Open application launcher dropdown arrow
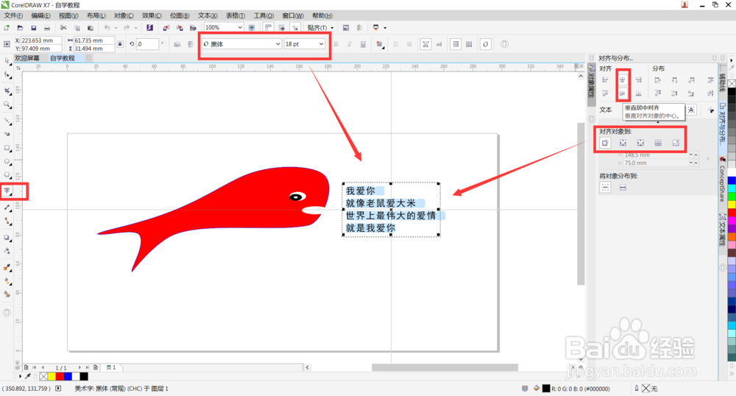736x396 pixels. 385,28
